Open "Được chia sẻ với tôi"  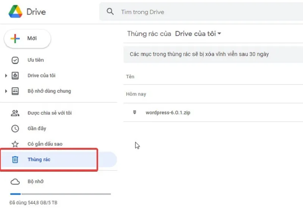click(50, 113)
